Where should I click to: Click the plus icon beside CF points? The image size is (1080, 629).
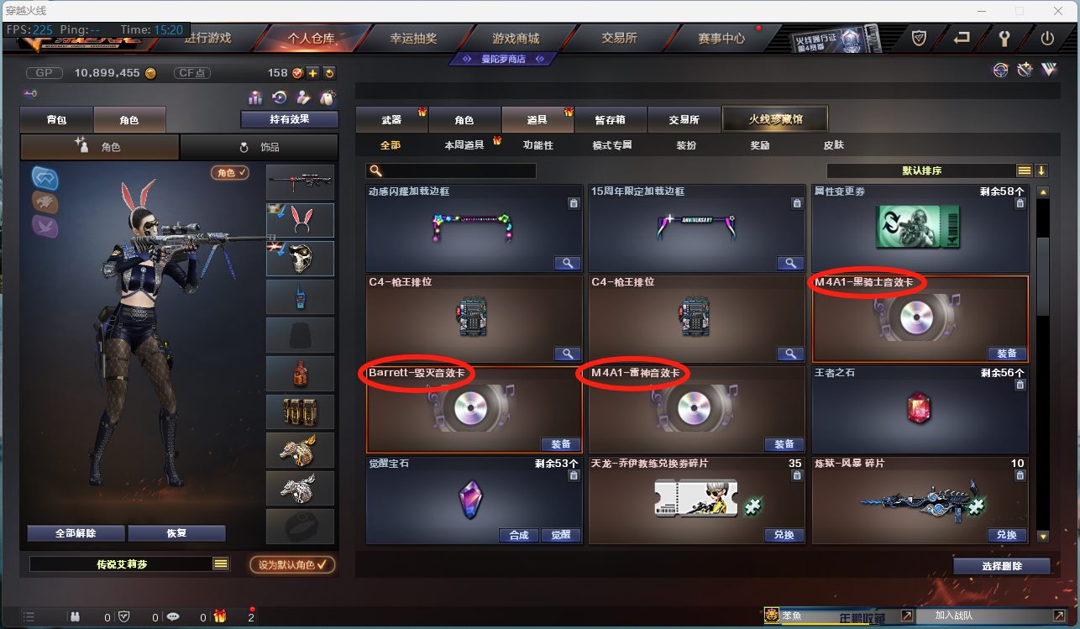[x=312, y=73]
